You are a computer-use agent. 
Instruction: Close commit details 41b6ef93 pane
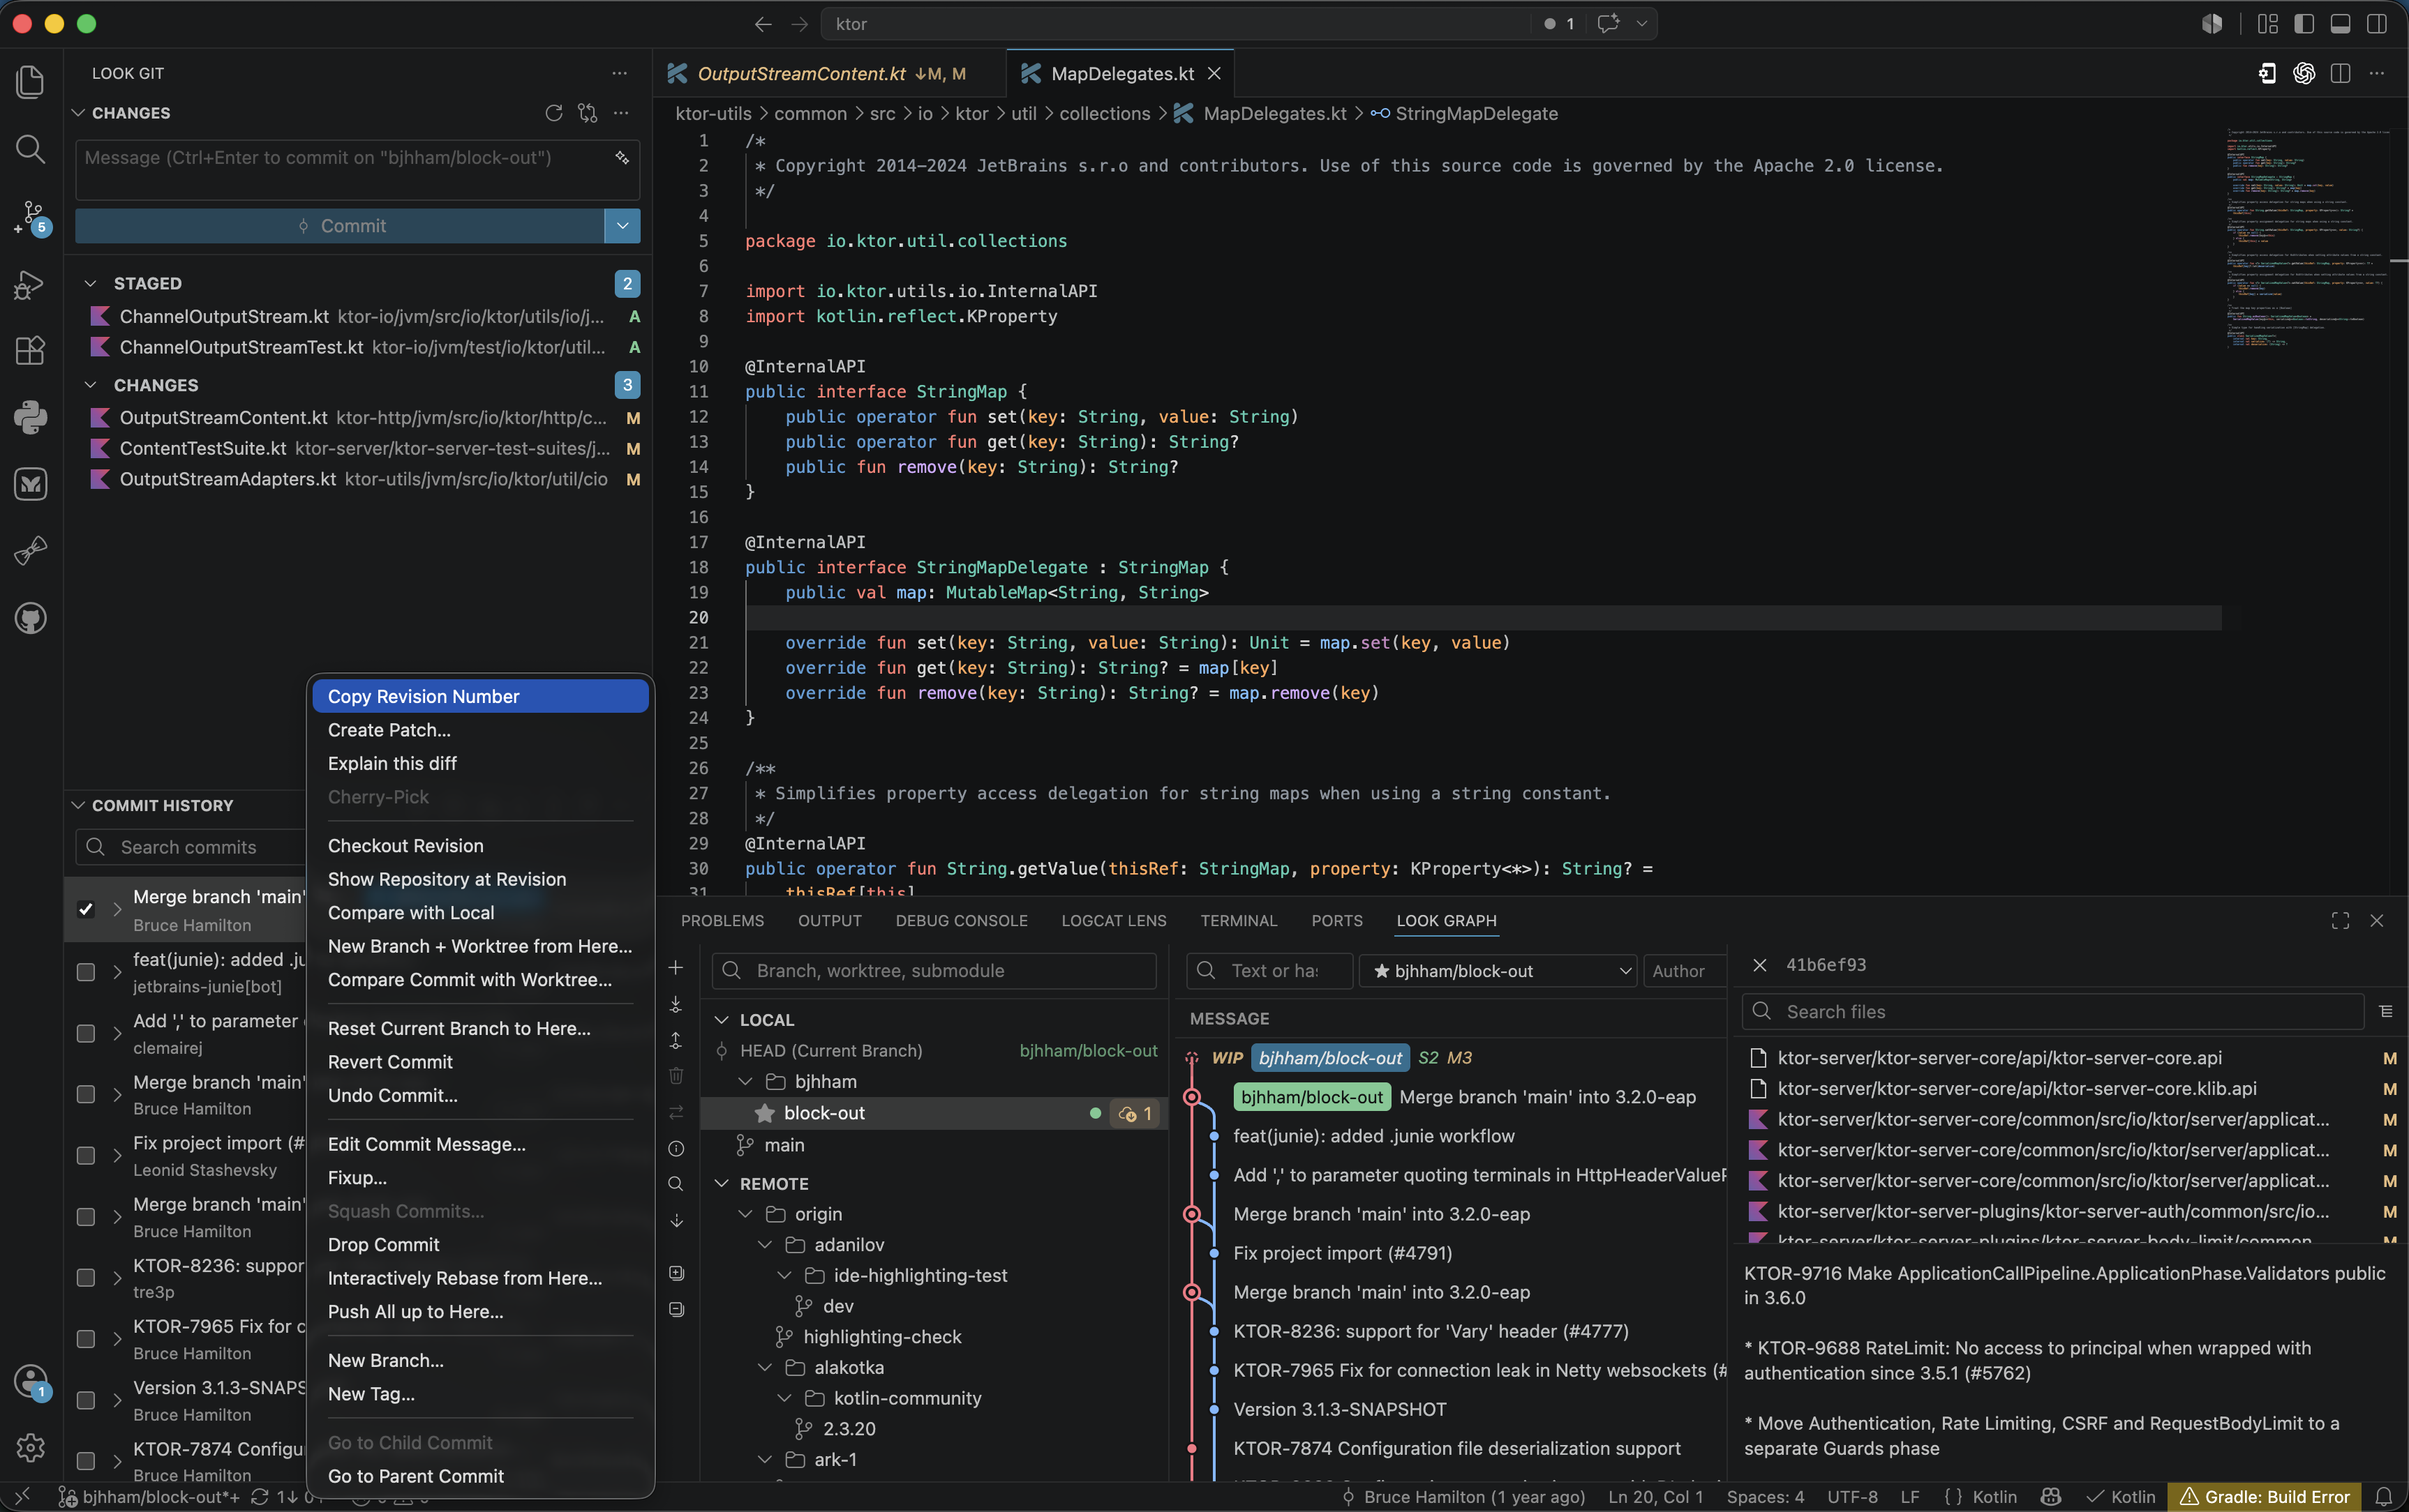[1760, 965]
